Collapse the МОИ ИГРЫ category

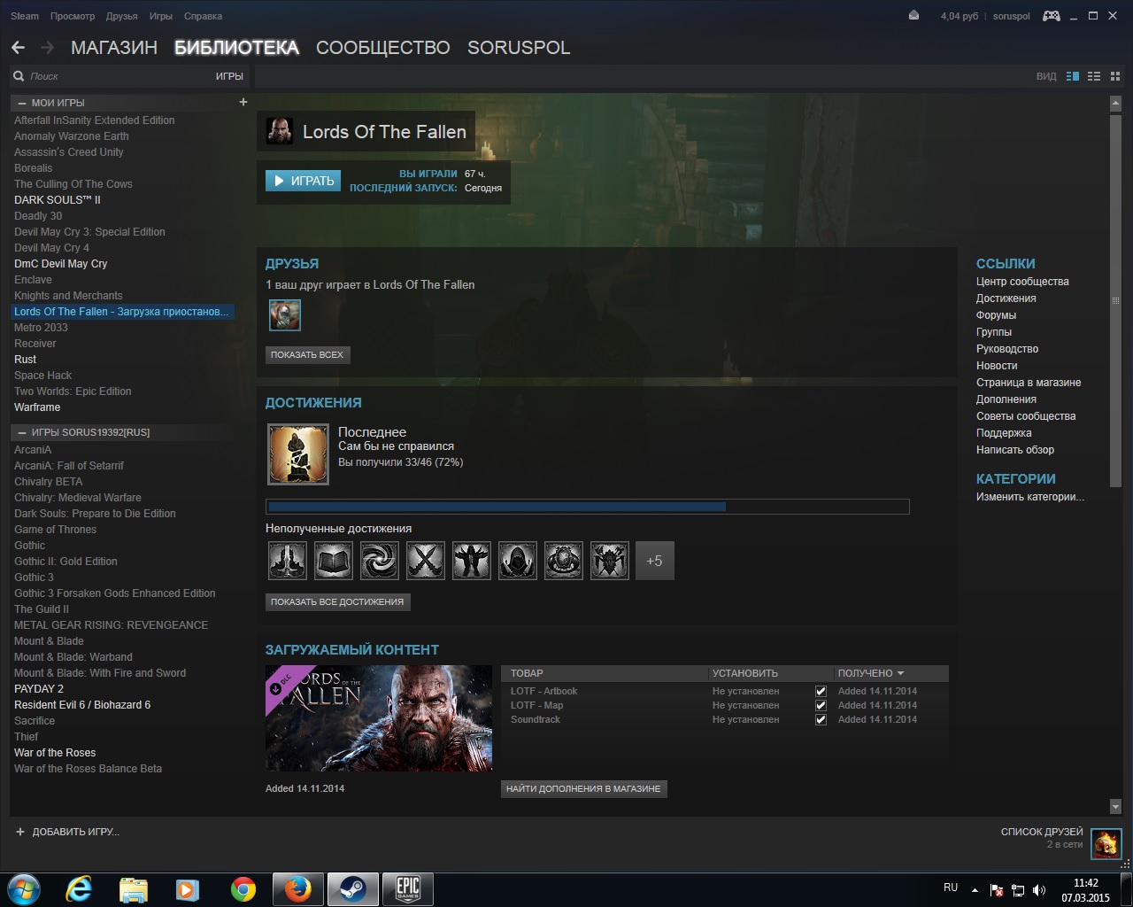(x=22, y=103)
